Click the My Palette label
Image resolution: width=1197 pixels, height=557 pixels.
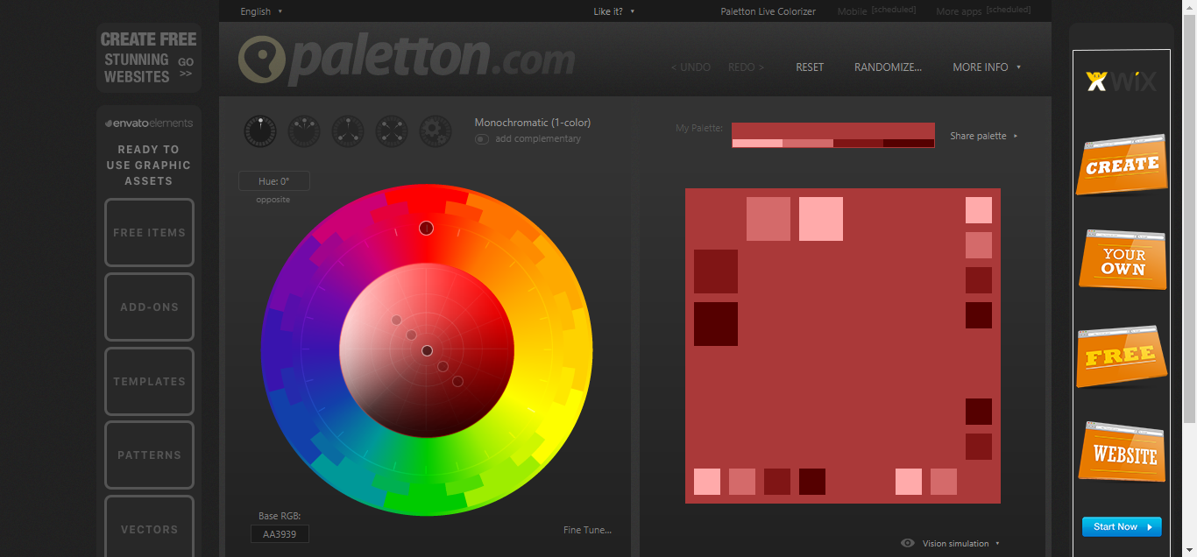[x=699, y=129]
